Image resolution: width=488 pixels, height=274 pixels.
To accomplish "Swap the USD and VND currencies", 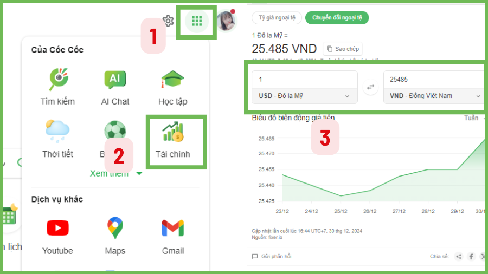I will coord(370,87).
